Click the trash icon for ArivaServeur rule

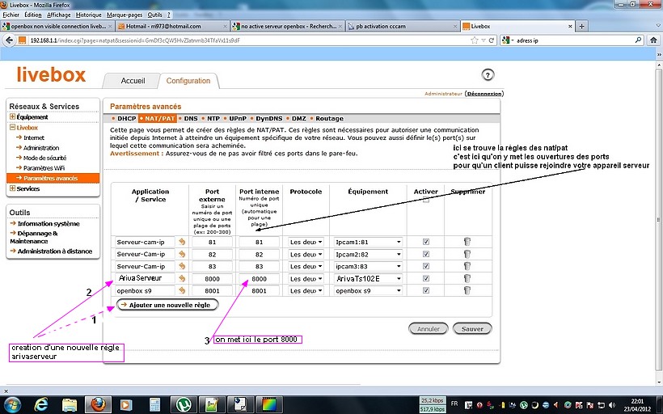tap(467, 278)
